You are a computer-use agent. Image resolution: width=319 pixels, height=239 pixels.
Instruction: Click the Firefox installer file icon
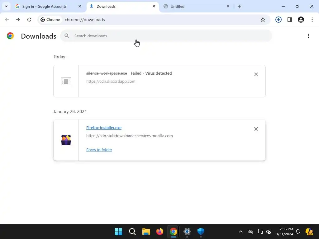[66, 140]
